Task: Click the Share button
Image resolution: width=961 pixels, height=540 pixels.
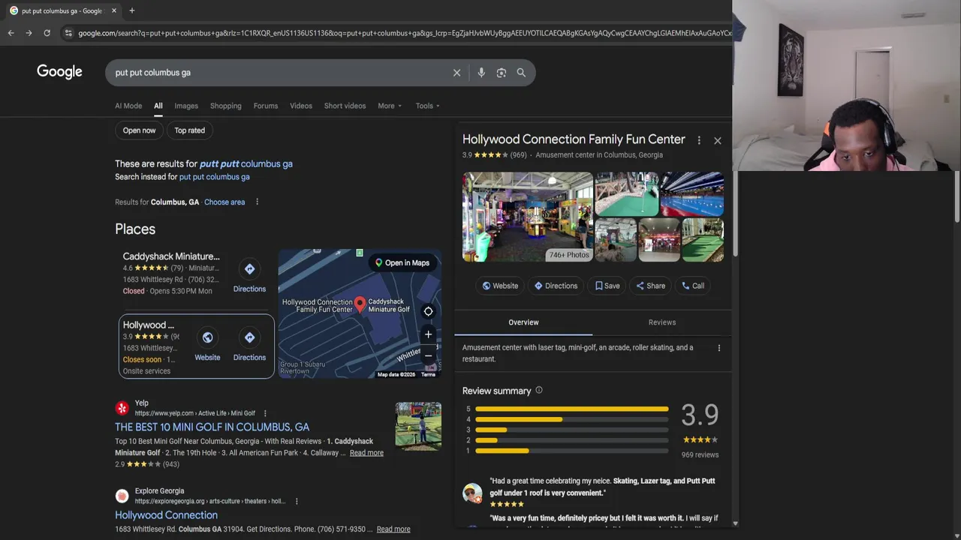Action: 650,286
